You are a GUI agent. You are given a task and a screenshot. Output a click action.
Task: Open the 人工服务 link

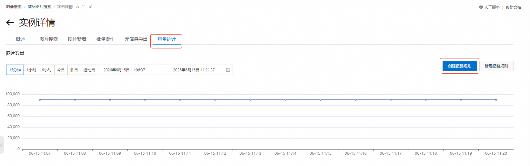pyautogui.click(x=492, y=7)
